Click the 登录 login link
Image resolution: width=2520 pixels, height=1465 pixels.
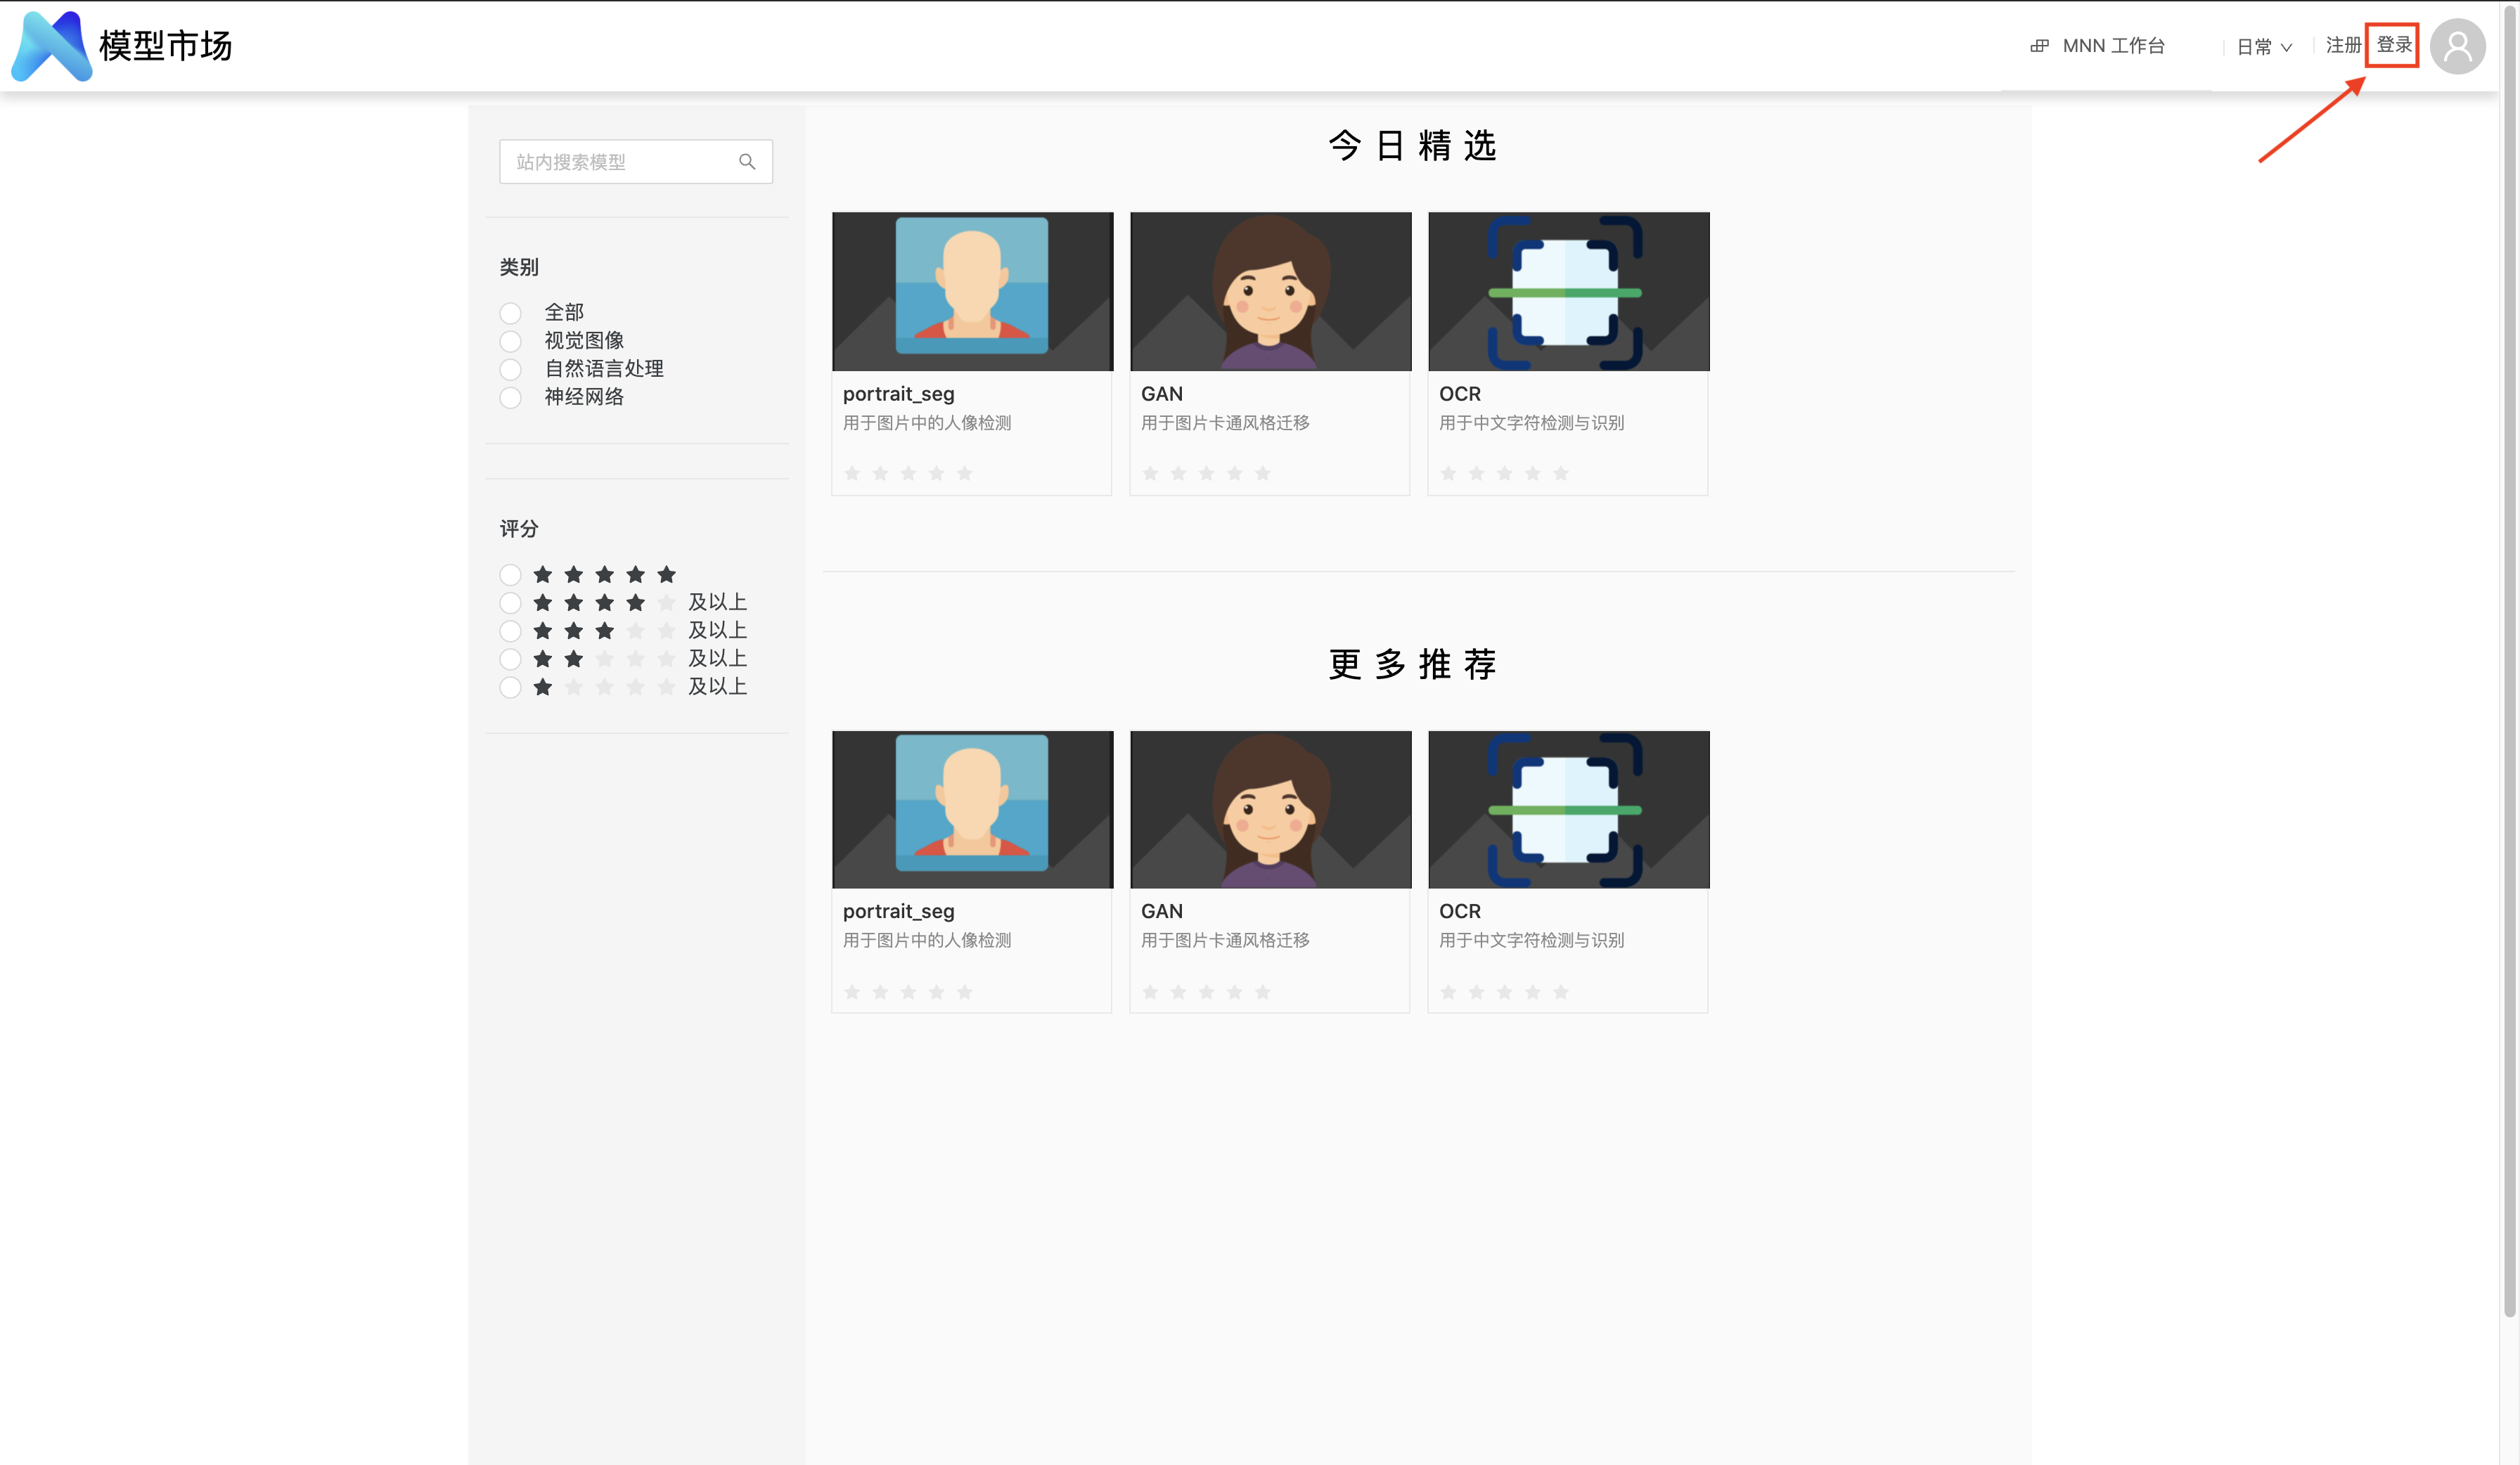point(2393,45)
